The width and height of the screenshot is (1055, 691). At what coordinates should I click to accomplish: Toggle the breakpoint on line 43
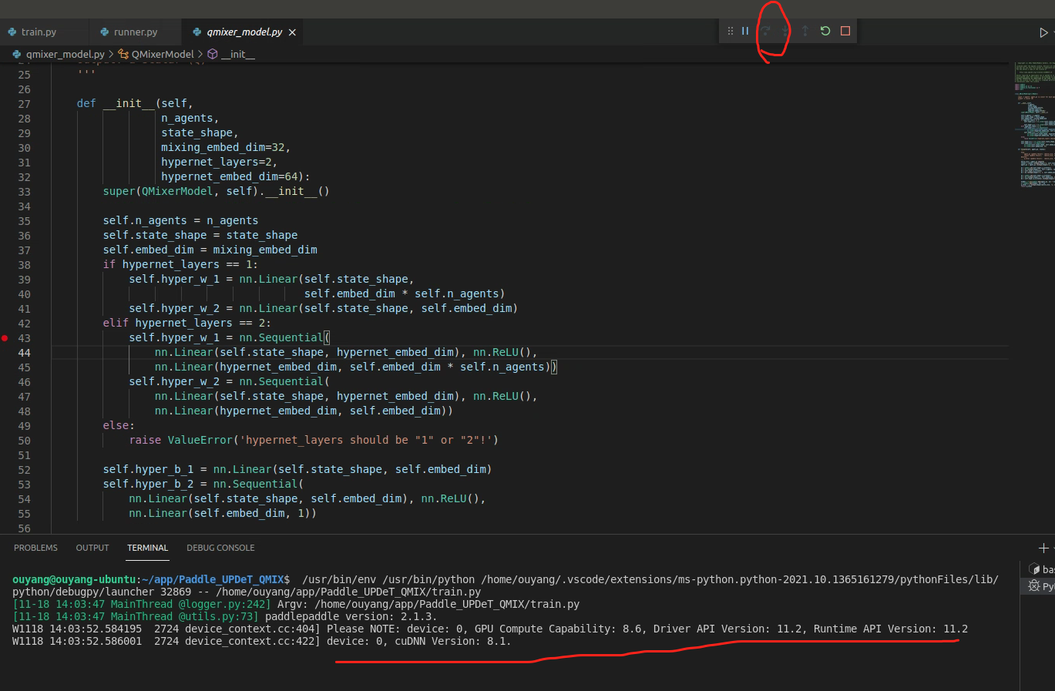tap(5, 337)
